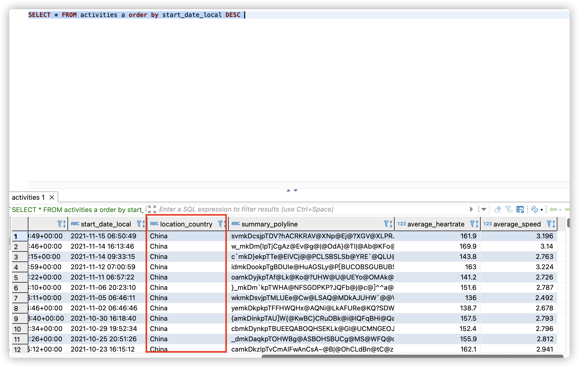Toggle sorting on start_date_local column
The image size is (579, 367).
click(143, 224)
